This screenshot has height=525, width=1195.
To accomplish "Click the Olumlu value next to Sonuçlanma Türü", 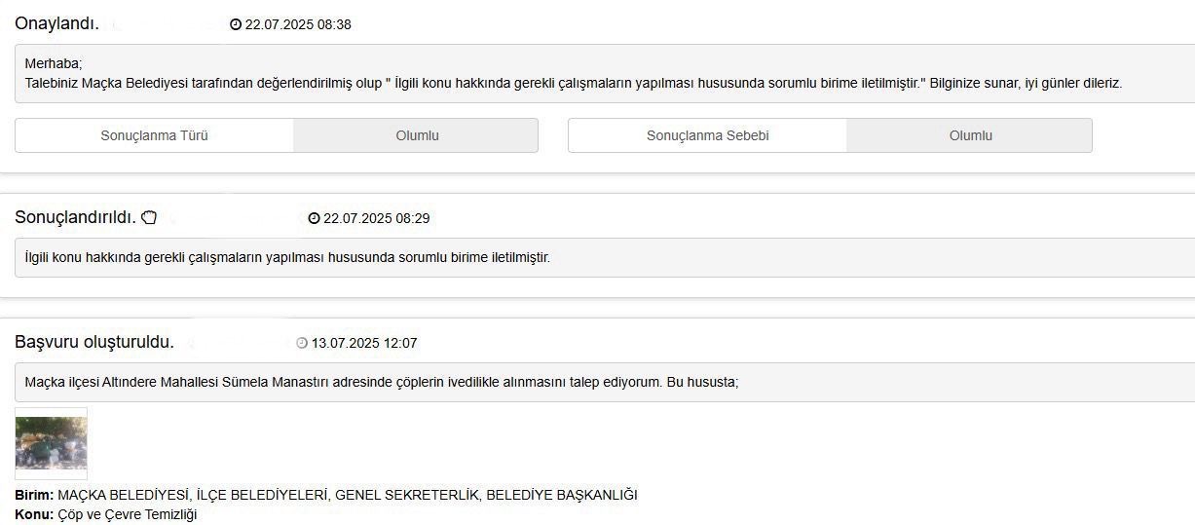I will (x=416, y=135).
